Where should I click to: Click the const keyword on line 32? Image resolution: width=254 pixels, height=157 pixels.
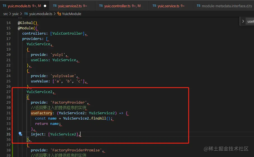pyautogui.click(x=40, y=118)
